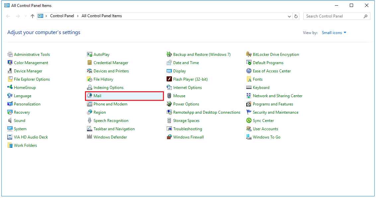Open the Indexing Options link
Viewport: 376px width, 198px height.
tap(109, 88)
